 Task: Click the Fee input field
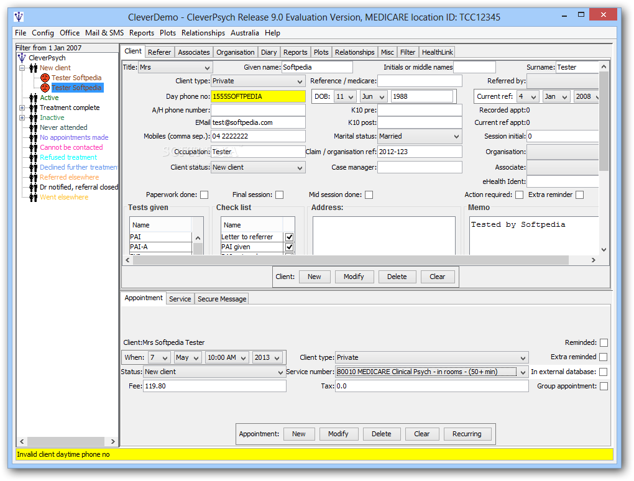pos(214,387)
